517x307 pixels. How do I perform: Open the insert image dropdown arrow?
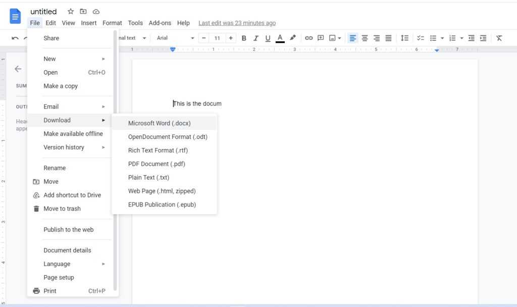339,38
